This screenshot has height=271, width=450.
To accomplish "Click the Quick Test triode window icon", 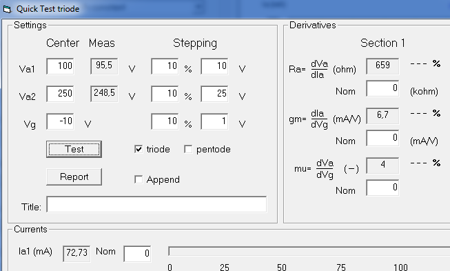I will tap(7, 9).
